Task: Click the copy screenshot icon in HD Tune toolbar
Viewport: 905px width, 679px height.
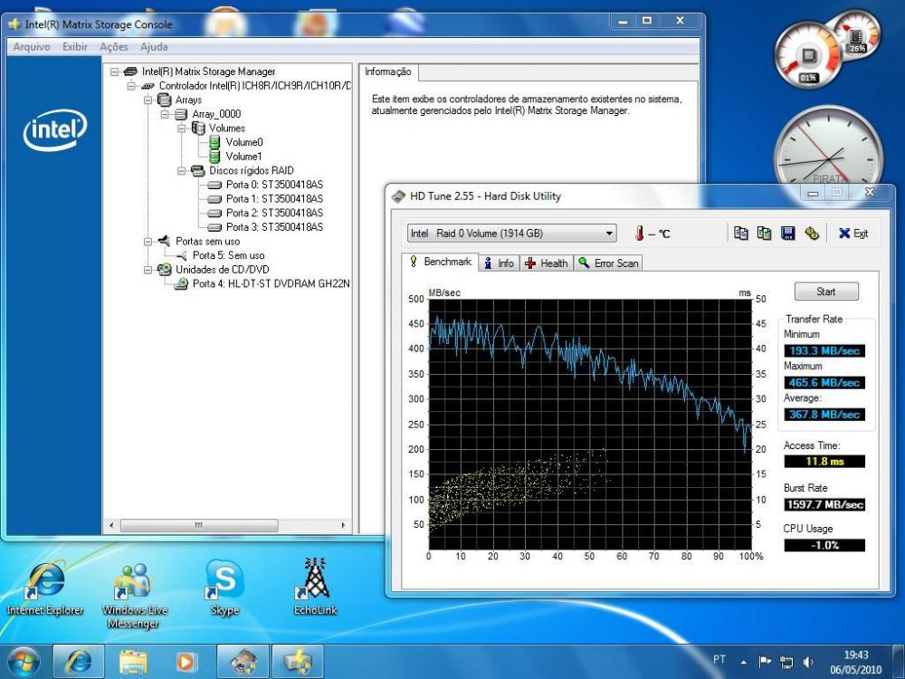Action: click(764, 234)
